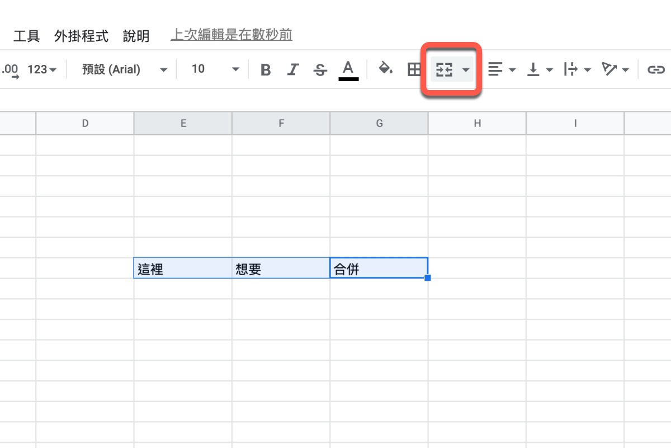Apply strikethrough formatting
The width and height of the screenshot is (671, 448).
[x=320, y=70]
